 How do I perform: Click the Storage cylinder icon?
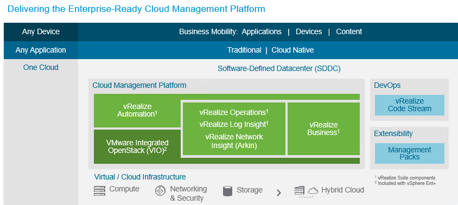click(x=227, y=191)
